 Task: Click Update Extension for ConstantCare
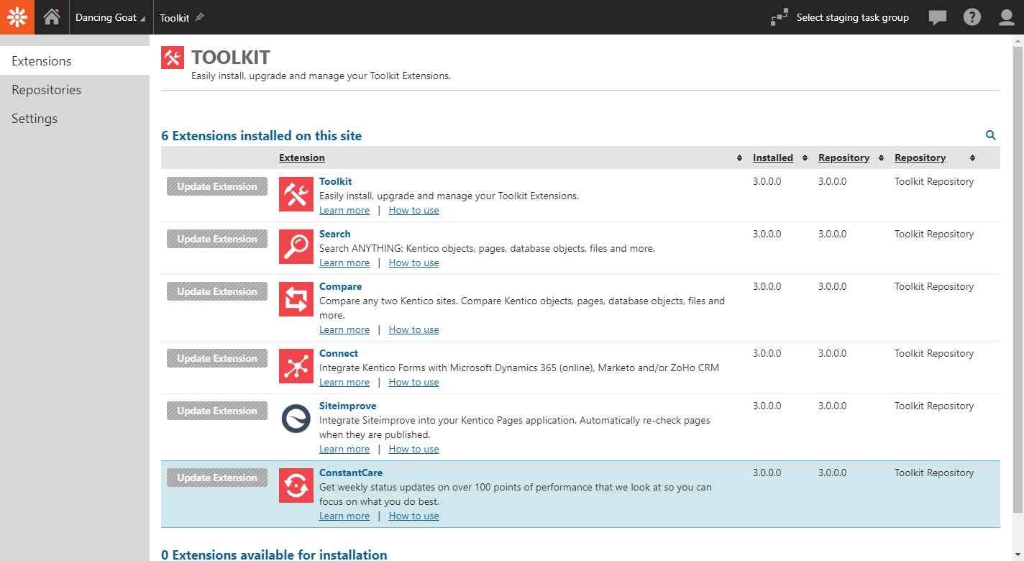[x=217, y=478]
